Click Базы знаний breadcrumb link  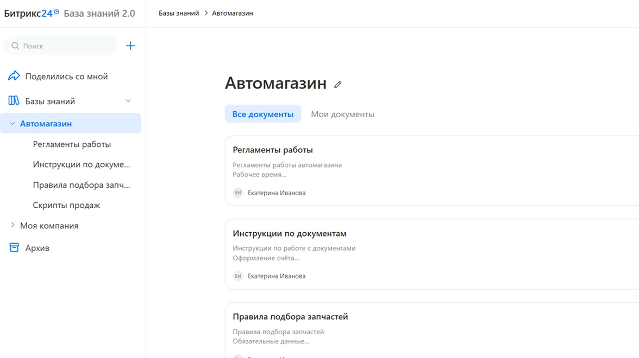click(178, 13)
